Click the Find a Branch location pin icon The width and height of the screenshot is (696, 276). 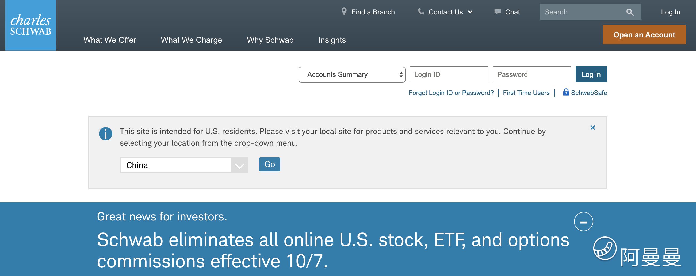344,11
